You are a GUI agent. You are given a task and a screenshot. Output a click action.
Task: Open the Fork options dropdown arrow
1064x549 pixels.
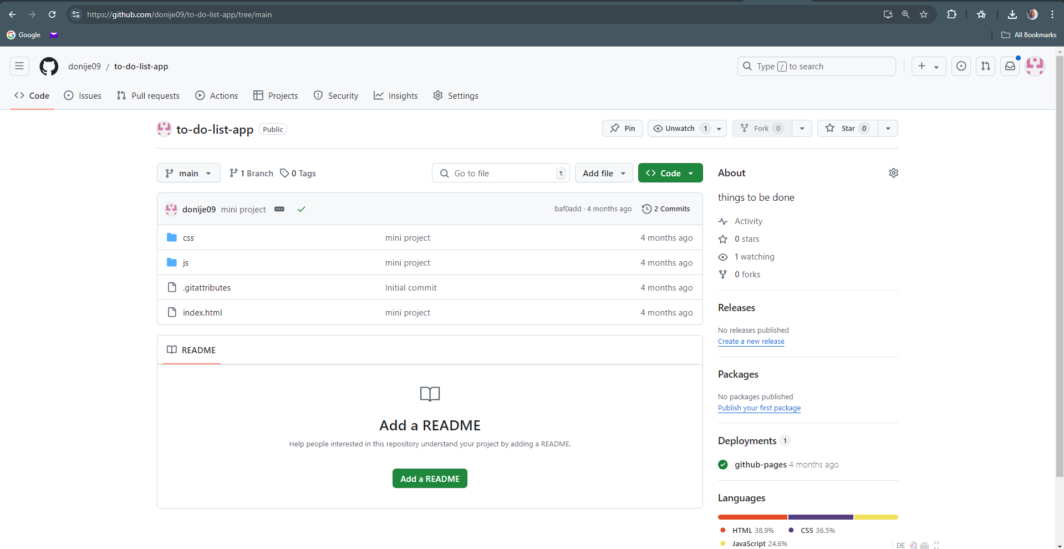802,129
